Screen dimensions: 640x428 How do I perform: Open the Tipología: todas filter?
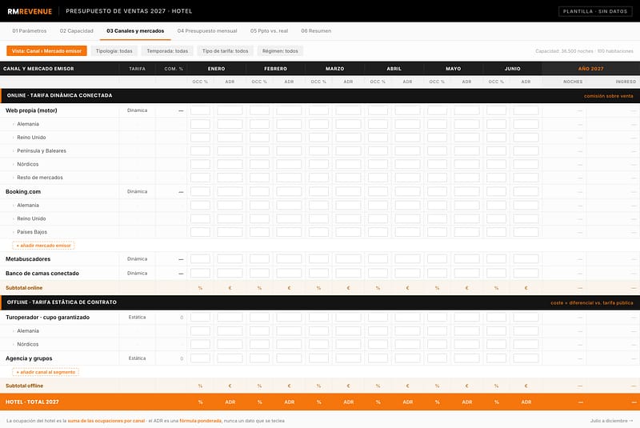(114, 51)
